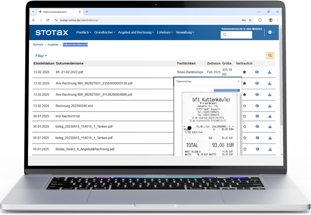Open the tab search chevron
Image resolution: width=311 pixels, height=215 pixels.
click(x=33, y=12)
